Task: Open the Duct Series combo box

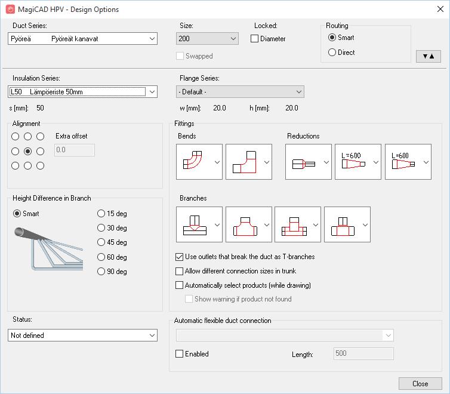Action: tap(82, 38)
